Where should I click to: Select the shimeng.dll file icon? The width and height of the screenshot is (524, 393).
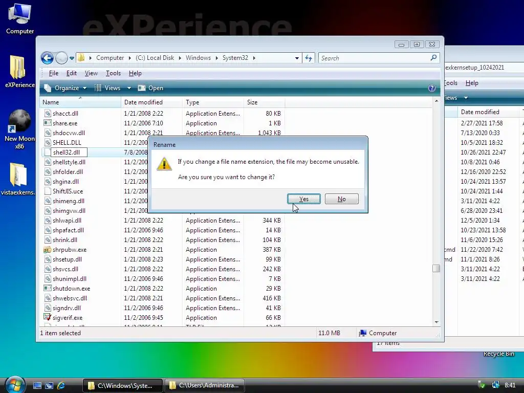pos(48,201)
